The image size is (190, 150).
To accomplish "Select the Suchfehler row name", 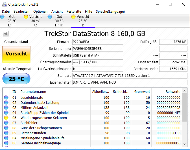I will pos(29,123).
